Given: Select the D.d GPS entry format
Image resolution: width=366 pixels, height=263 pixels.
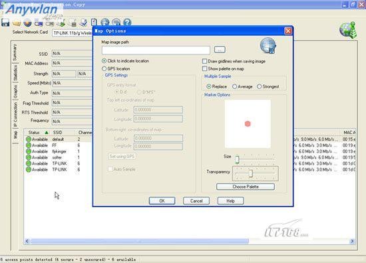Looking at the screenshot, I should pos(116,92).
